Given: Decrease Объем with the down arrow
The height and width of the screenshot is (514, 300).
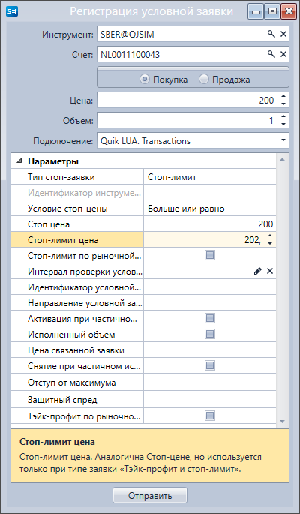Looking at the screenshot, I should (283, 125).
